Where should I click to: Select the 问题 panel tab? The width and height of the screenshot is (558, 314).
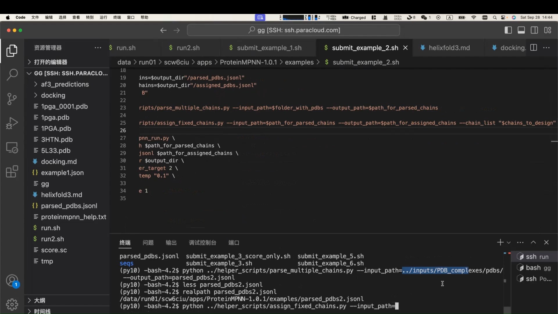point(148,242)
